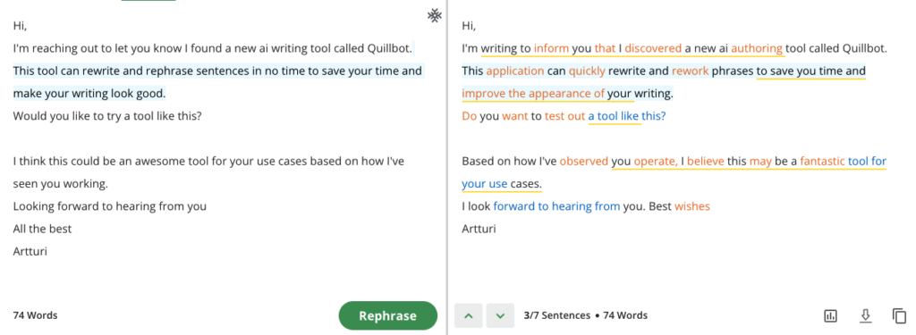This screenshot has height=335, width=916.
Task: Click the blue phrase "forward to hearing from"
Action: 556,206
